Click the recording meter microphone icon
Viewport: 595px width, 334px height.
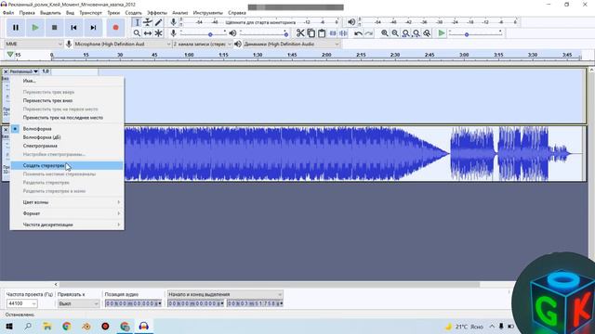coord(174,22)
